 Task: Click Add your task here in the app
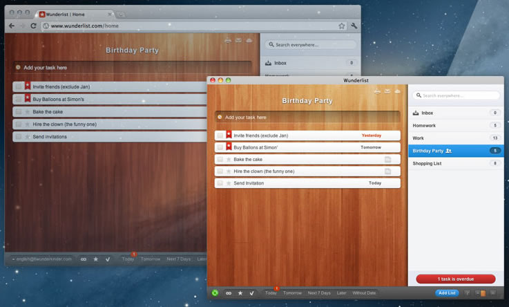(x=307, y=118)
